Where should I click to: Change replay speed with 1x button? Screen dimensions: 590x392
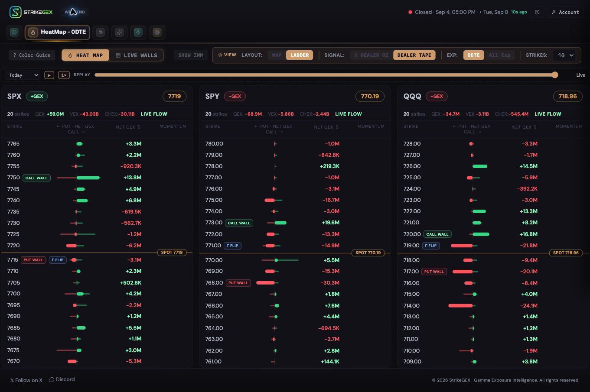(64, 75)
